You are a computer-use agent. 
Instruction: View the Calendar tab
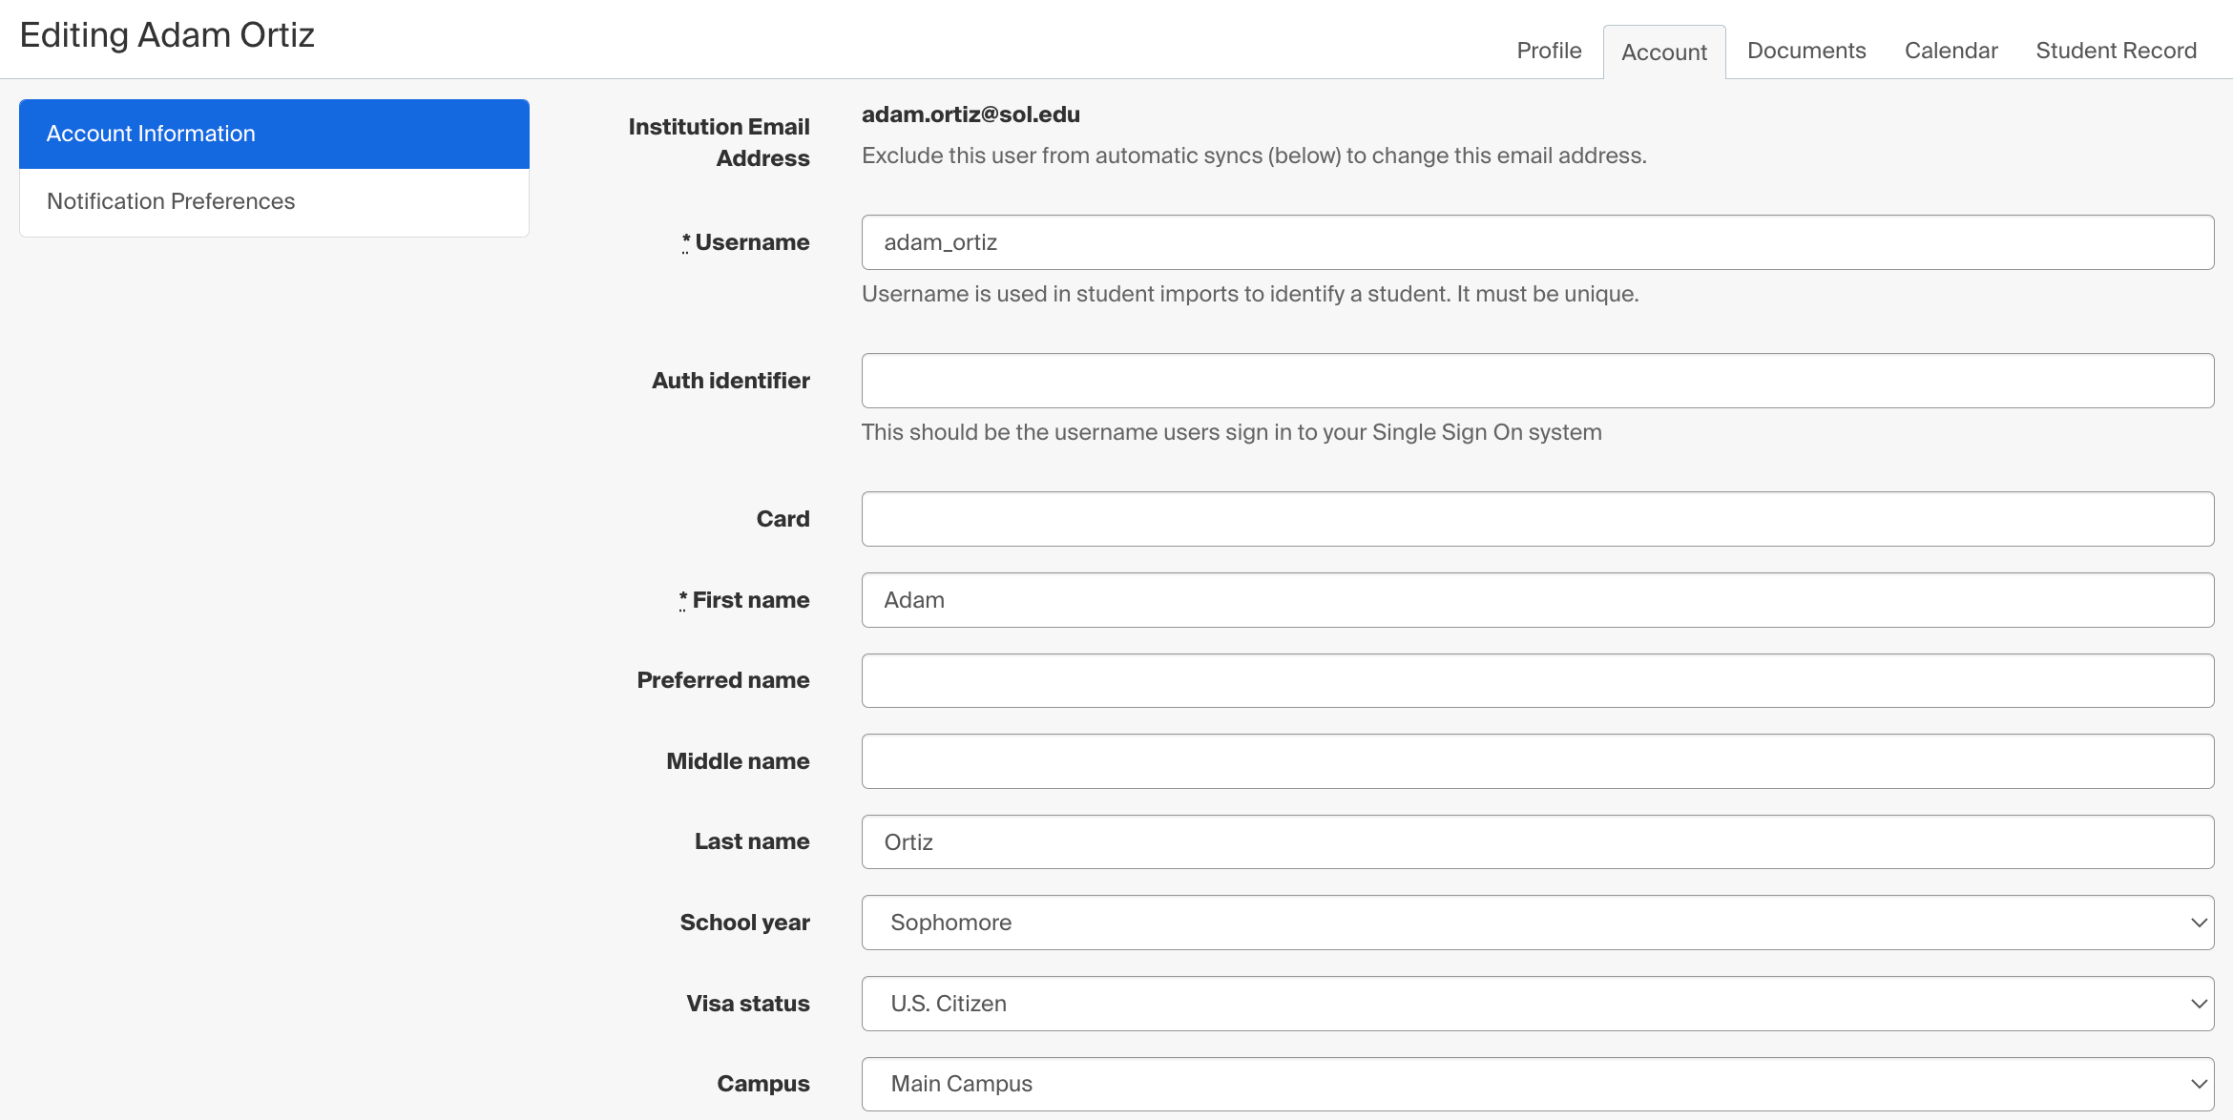click(1951, 50)
